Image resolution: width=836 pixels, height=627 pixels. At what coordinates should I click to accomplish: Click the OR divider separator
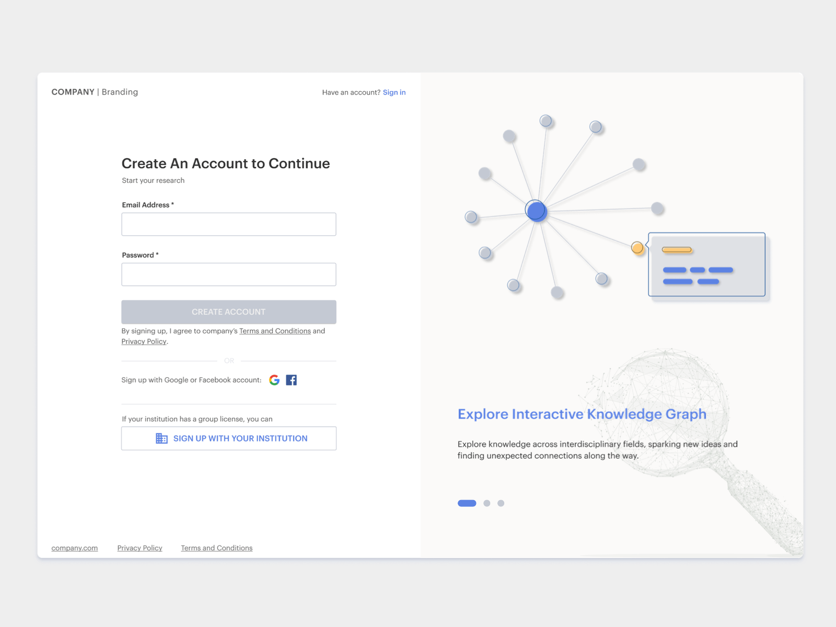click(x=228, y=361)
